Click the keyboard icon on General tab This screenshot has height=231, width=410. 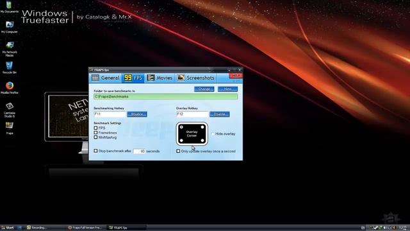tap(95, 78)
